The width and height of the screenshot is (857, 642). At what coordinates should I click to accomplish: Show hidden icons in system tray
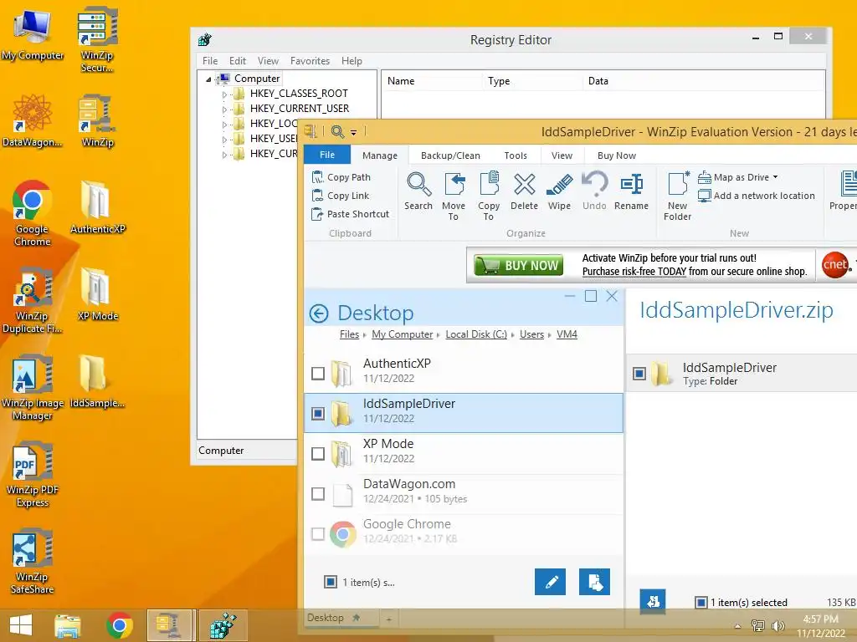tap(737, 626)
